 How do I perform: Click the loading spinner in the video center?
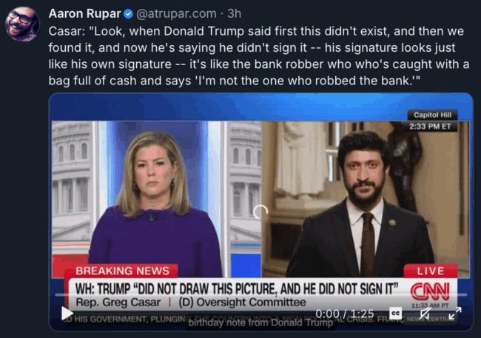[x=260, y=212]
